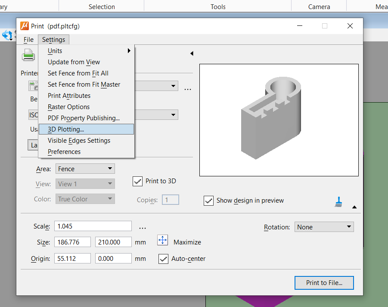The width and height of the screenshot is (388, 307).
Task: Click the Print to File button
Action: point(324,283)
